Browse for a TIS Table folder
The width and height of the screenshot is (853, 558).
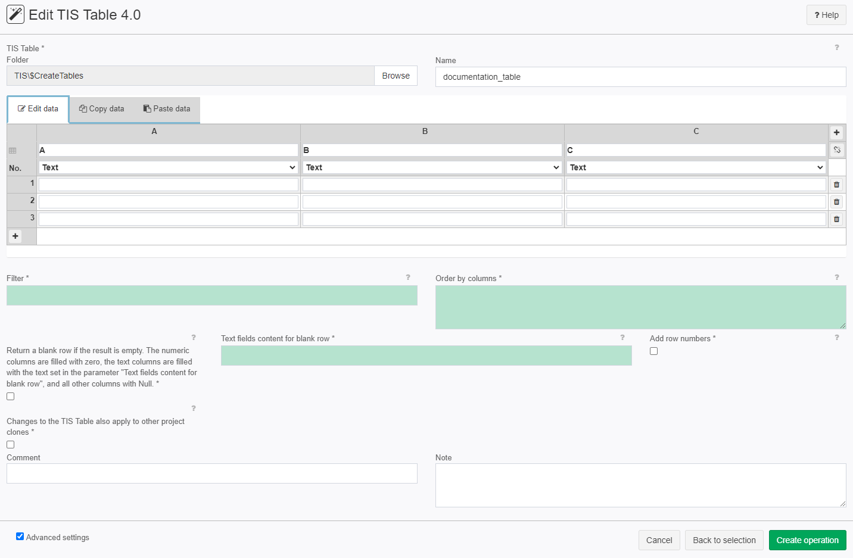click(x=396, y=76)
